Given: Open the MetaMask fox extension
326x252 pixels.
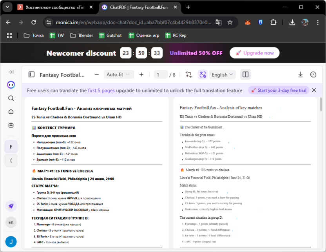Looking at the screenshot, I should tap(247, 22).
